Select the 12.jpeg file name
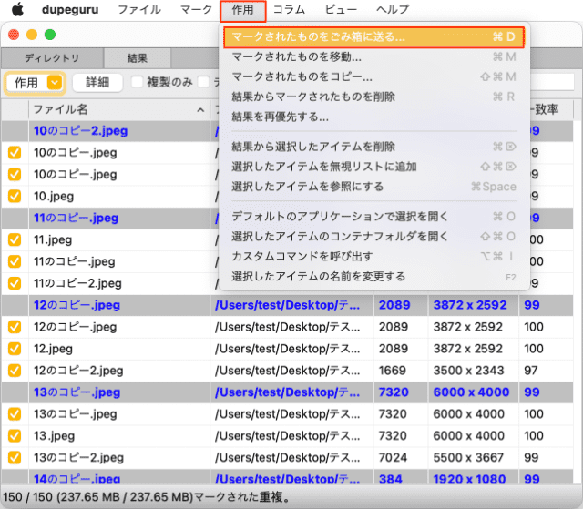The height and width of the screenshot is (509, 583). point(53,349)
